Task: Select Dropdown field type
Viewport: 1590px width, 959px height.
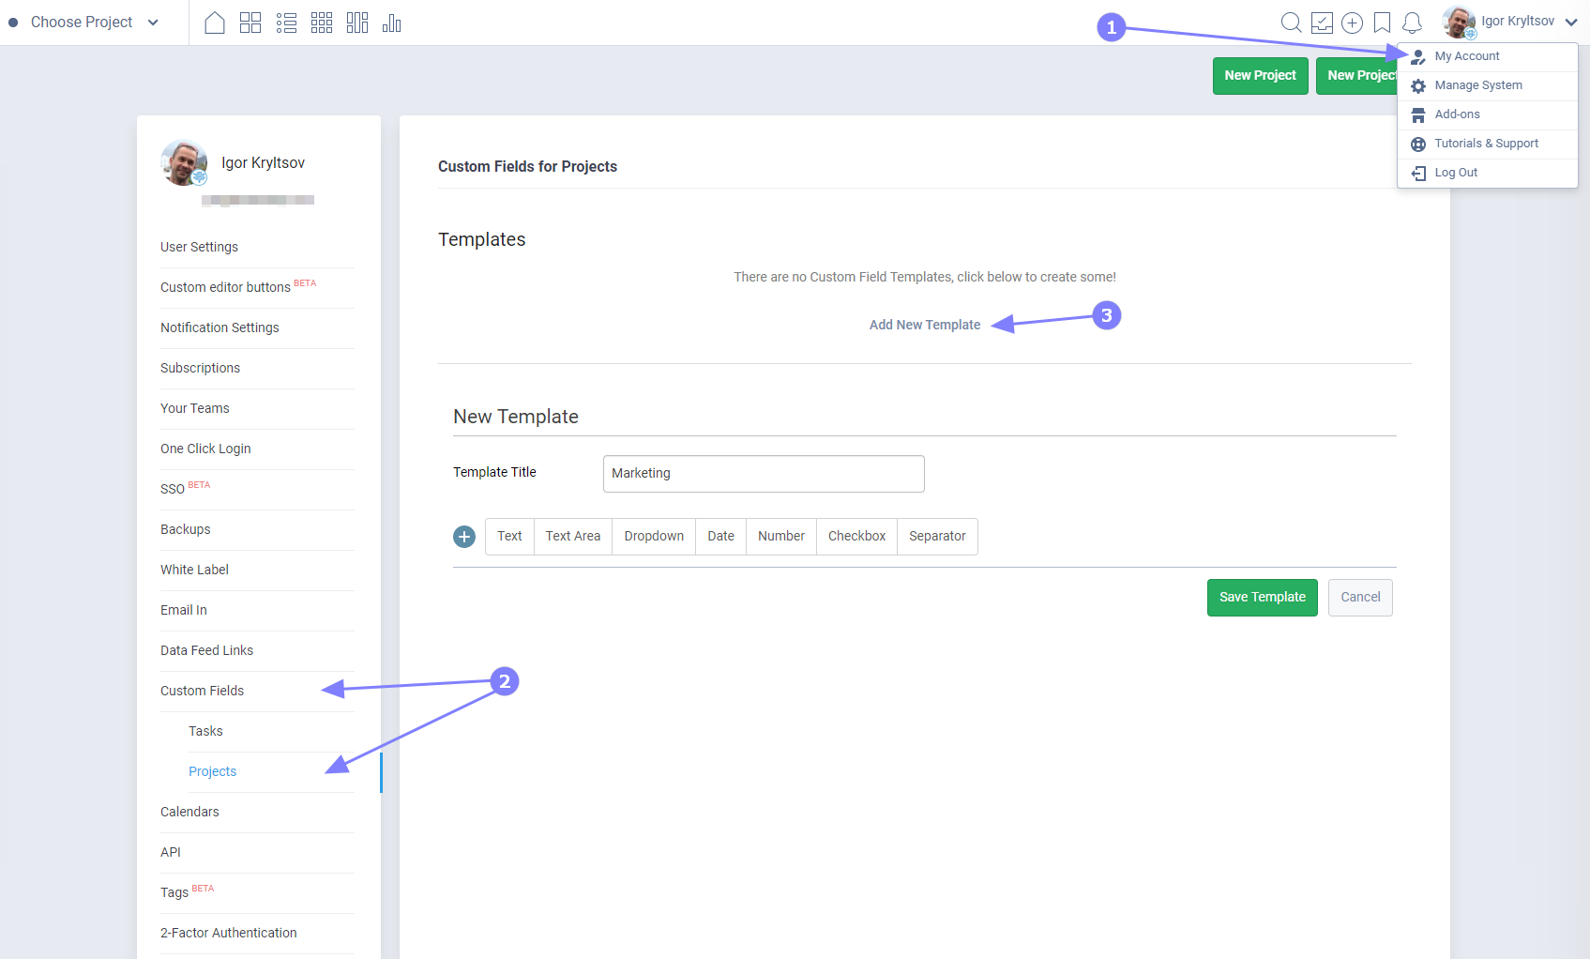Action: click(654, 537)
